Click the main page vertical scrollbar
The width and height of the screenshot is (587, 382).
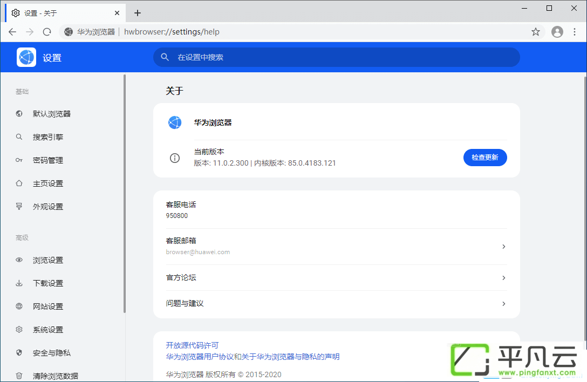(585, 208)
